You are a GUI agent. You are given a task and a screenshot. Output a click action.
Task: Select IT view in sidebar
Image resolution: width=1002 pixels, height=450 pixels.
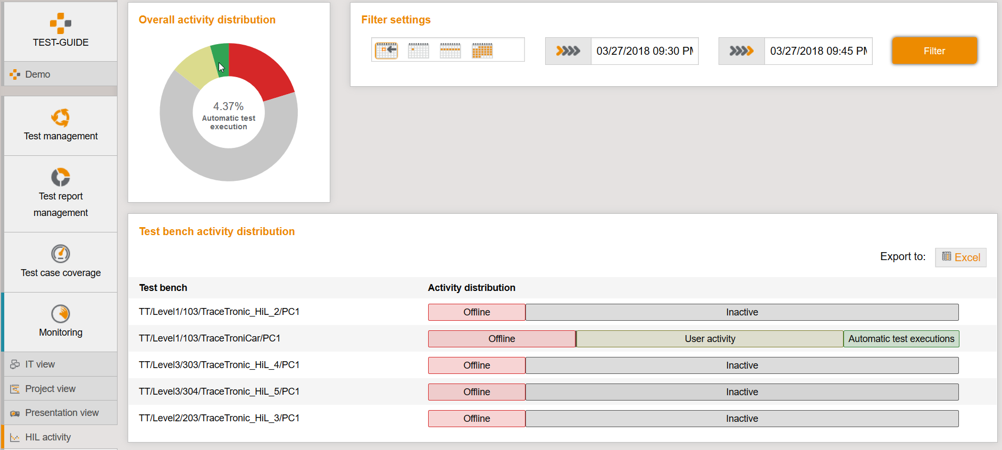[x=61, y=364]
